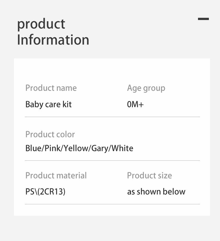Select the "Product color" label
The height and width of the screenshot is (241, 220).
pyautogui.click(x=50, y=135)
